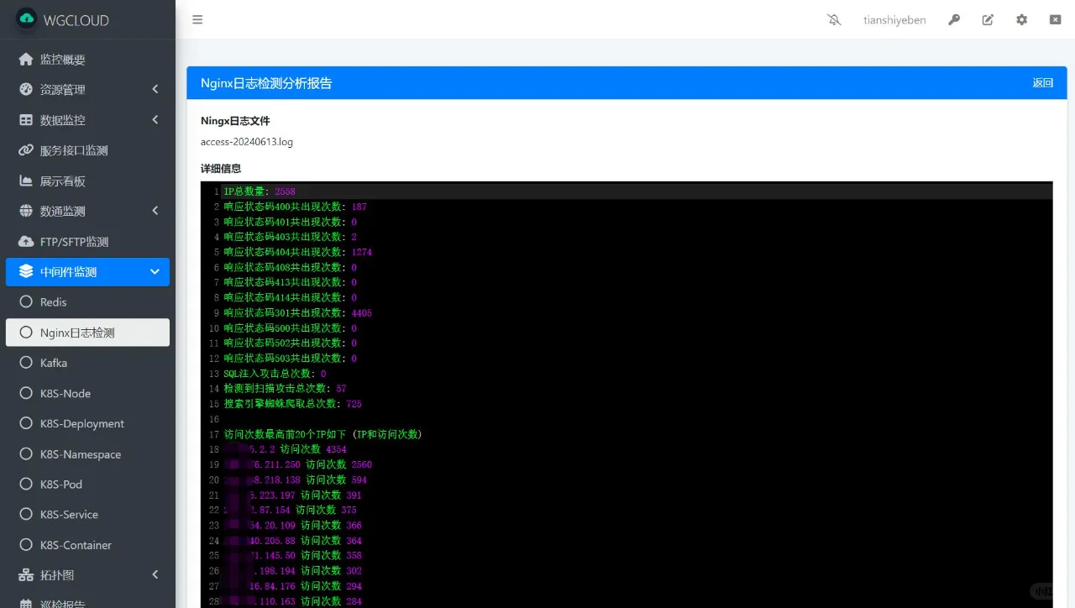The width and height of the screenshot is (1075, 608).
Task: Expand the 拓扑图 chevron
Action: point(155,575)
